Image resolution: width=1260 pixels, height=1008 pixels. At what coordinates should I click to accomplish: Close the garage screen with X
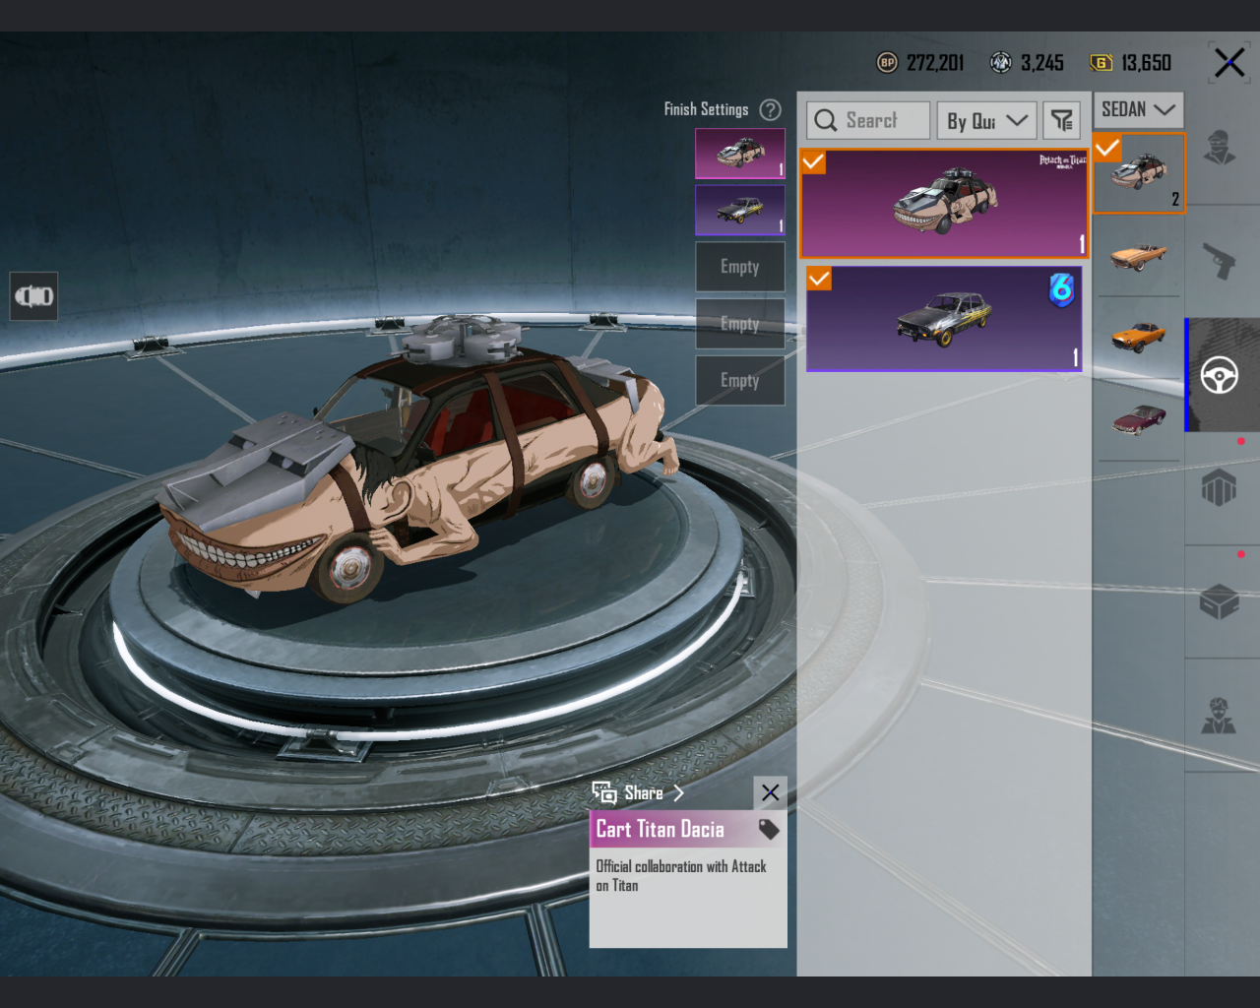[1229, 63]
